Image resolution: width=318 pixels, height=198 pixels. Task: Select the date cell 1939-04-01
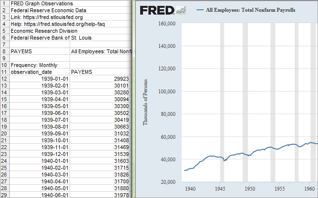click(x=40, y=99)
